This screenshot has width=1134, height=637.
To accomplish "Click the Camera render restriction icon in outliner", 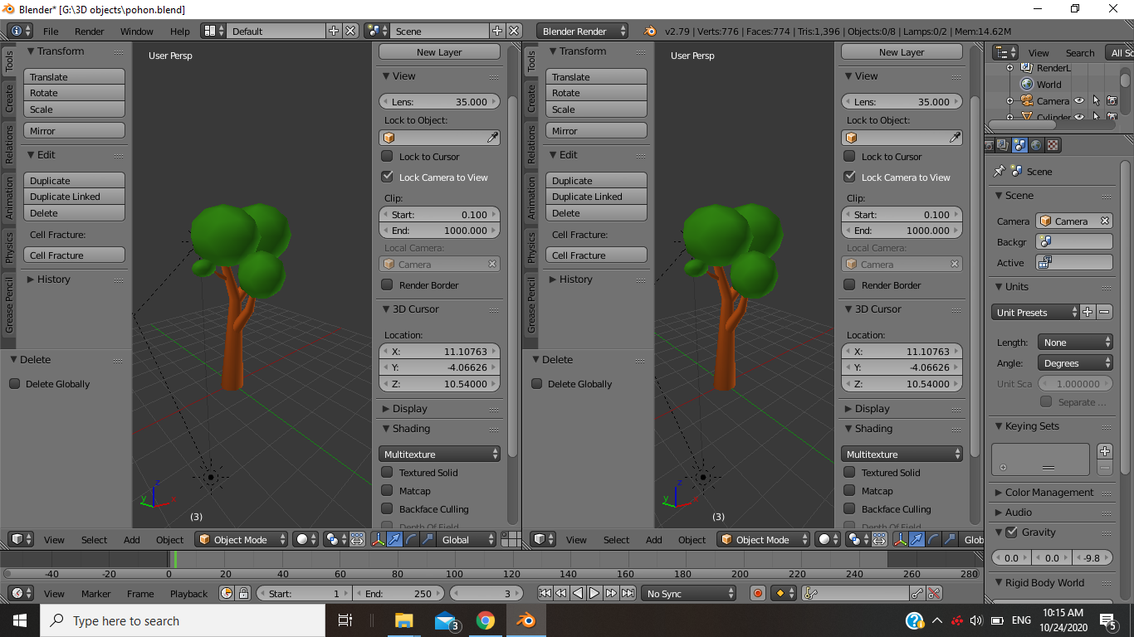I will (1112, 100).
